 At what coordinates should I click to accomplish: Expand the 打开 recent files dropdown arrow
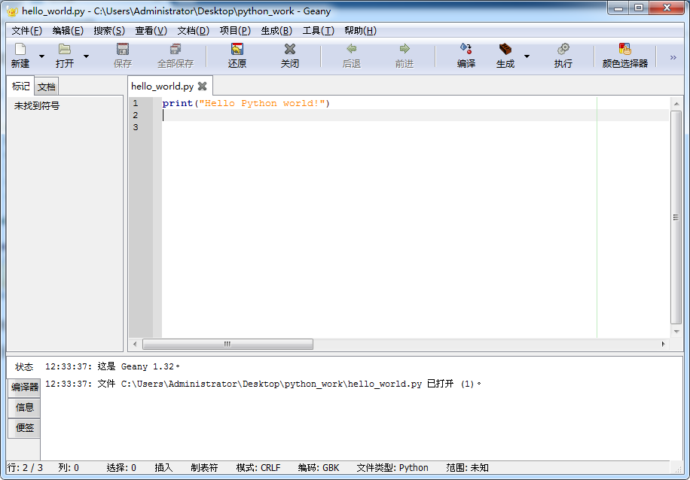(x=86, y=56)
